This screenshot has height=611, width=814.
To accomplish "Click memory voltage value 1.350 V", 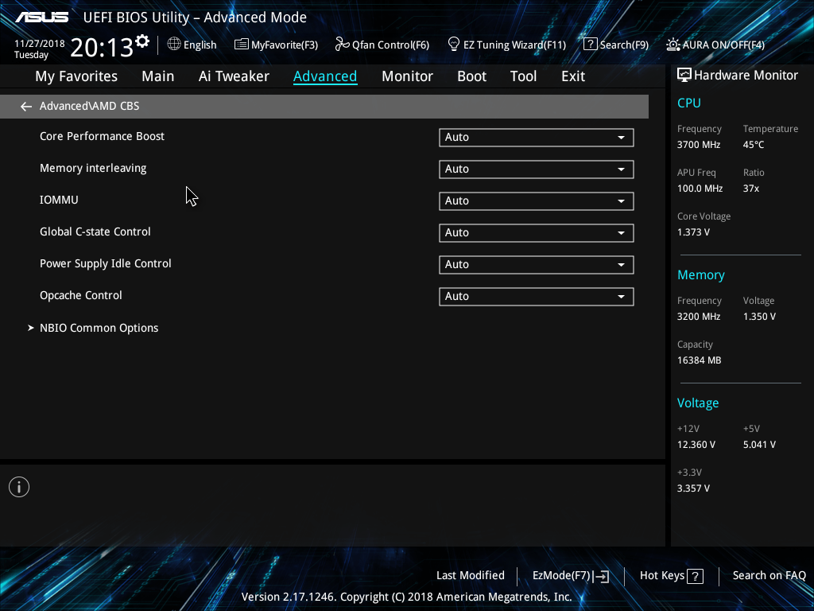I will click(759, 317).
